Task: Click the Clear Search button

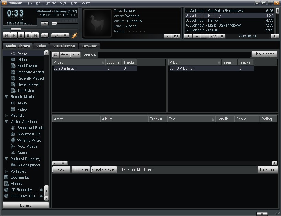Action: point(264,54)
